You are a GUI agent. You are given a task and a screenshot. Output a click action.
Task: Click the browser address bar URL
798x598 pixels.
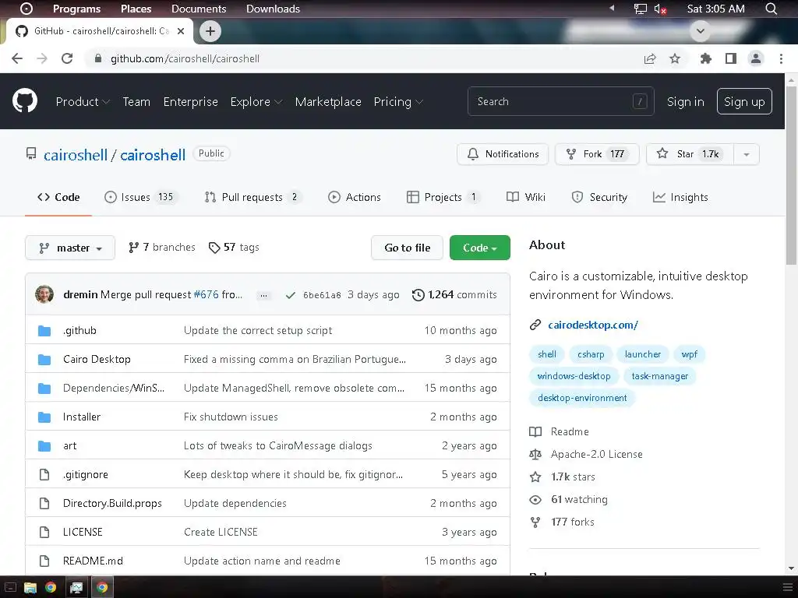click(x=185, y=58)
